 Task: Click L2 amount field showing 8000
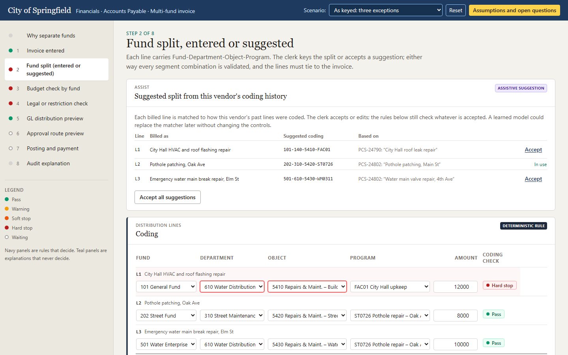[x=456, y=316]
